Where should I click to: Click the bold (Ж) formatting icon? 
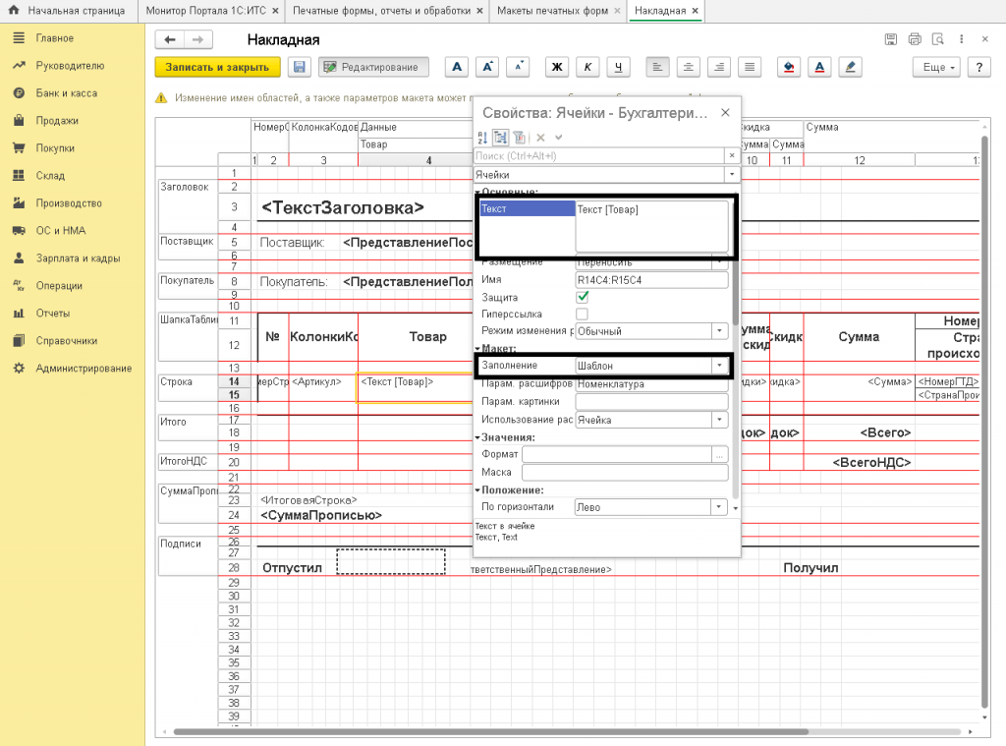pos(557,67)
